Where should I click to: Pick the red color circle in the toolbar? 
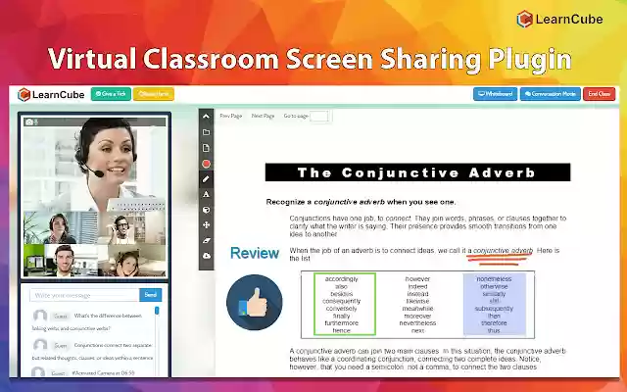(206, 164)
